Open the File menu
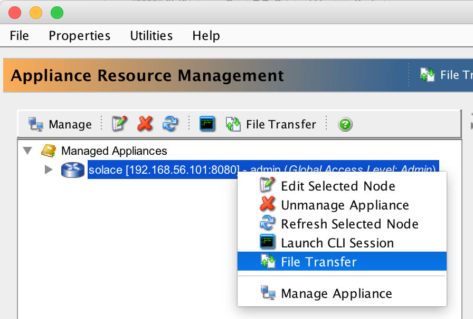The image size is (473, 319). (20, 36)
